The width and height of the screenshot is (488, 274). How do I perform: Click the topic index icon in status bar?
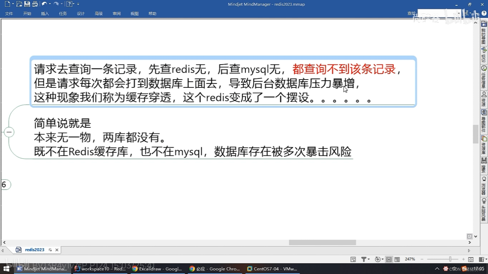(x=353, y=259)
